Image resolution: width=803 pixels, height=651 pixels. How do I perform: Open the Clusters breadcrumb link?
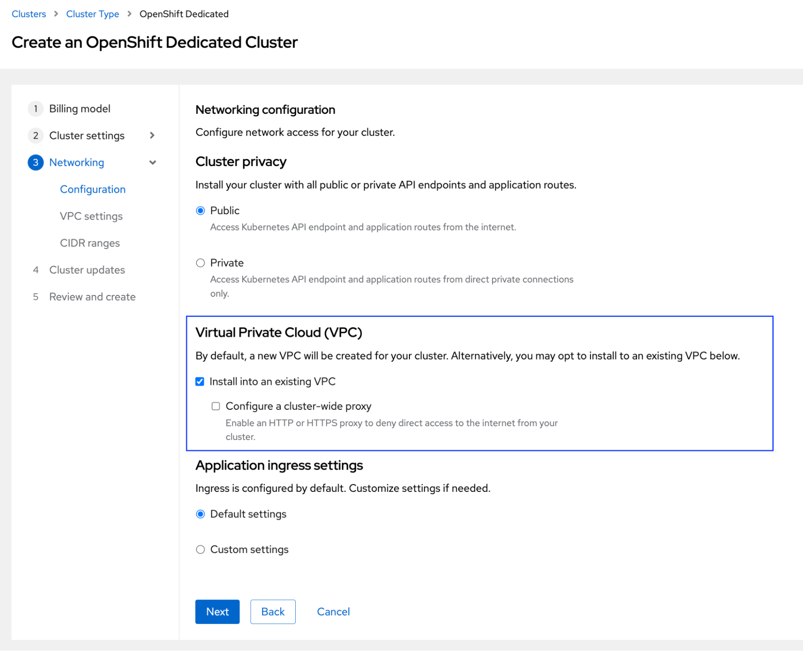coord(29,14)
